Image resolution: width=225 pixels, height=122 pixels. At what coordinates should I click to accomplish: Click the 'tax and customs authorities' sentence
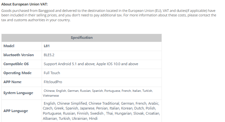tap(36, 20)
